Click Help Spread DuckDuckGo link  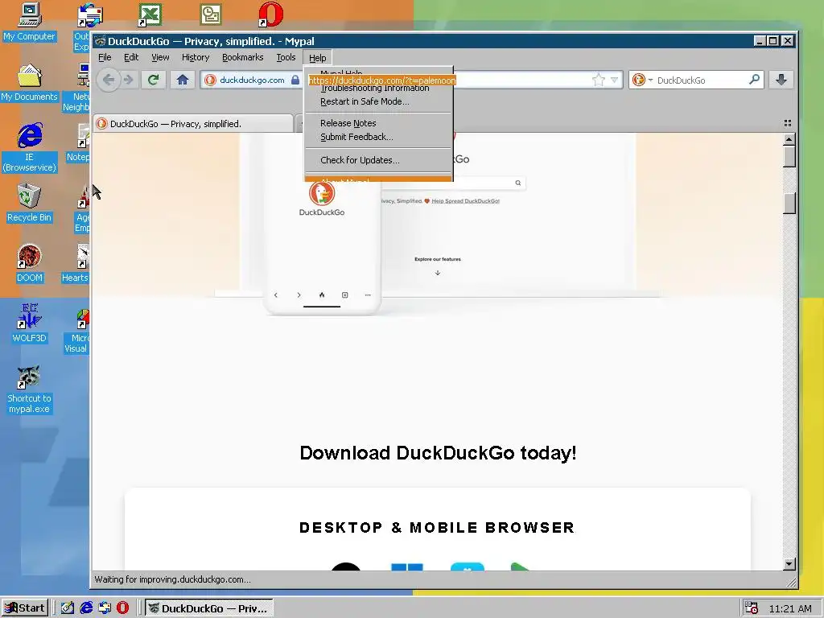[x=465, y=200]
